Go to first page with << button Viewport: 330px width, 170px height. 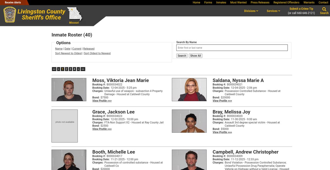(54, 69)
